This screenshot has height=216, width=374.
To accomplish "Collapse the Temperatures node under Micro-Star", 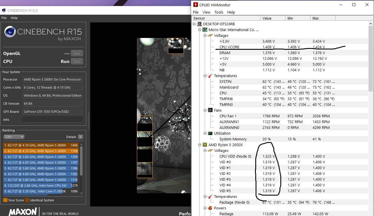I will pos(205,76).
